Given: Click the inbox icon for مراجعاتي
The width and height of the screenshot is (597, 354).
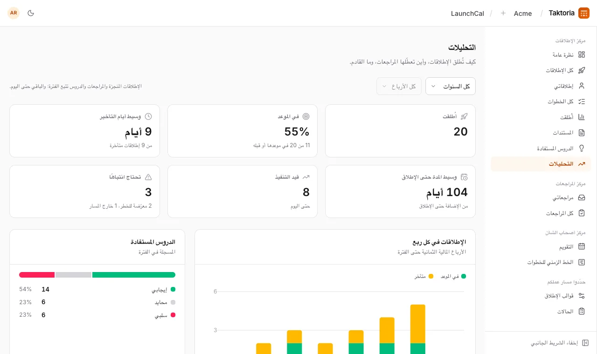Looking at the screenshot, I should click(x=582, y=197).
